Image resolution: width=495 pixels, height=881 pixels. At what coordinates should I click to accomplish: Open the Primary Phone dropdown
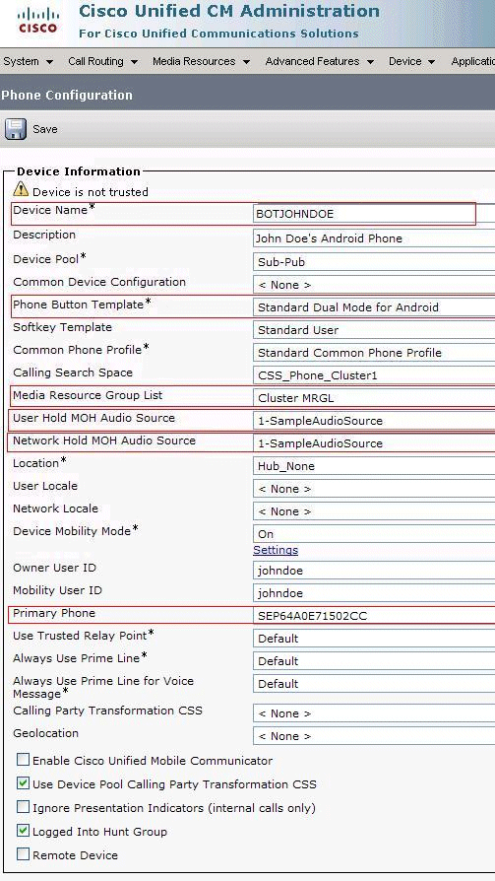click(374, 616)
